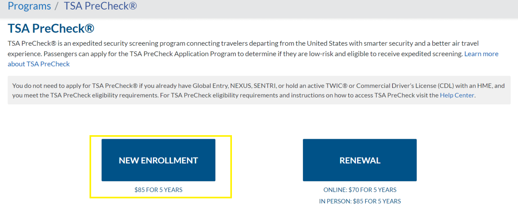Click Help Center for eligibility instructions
This screenshot has height=205, width=518.
(457, 95)
